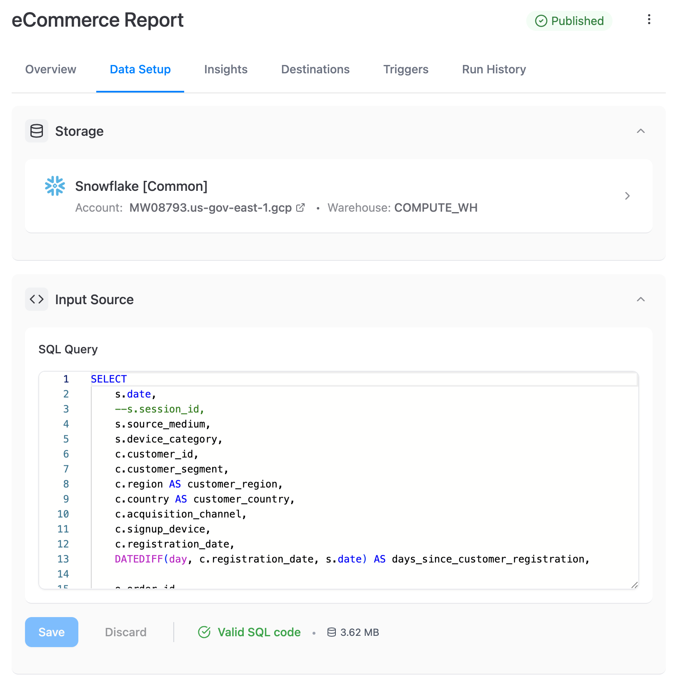Click the SQL editor resize handle
The image size is (675, 685).
pos(634,585)
